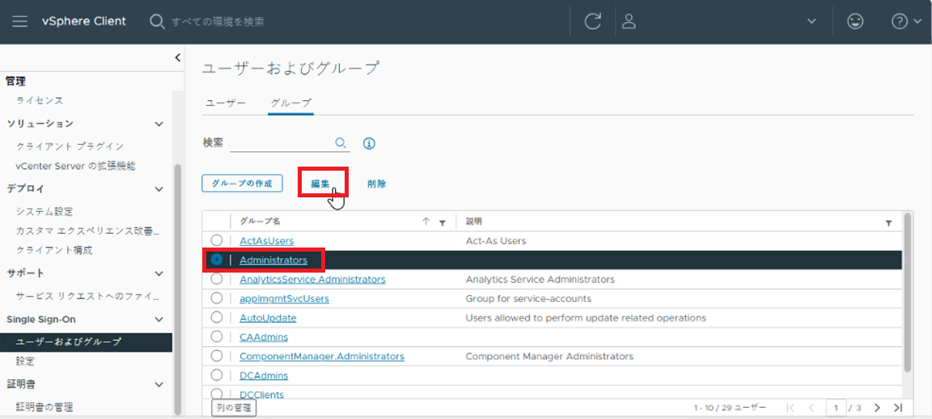
Task: Toggle sort arrow on グループ名 column
Action: click(x=426, y=221)
